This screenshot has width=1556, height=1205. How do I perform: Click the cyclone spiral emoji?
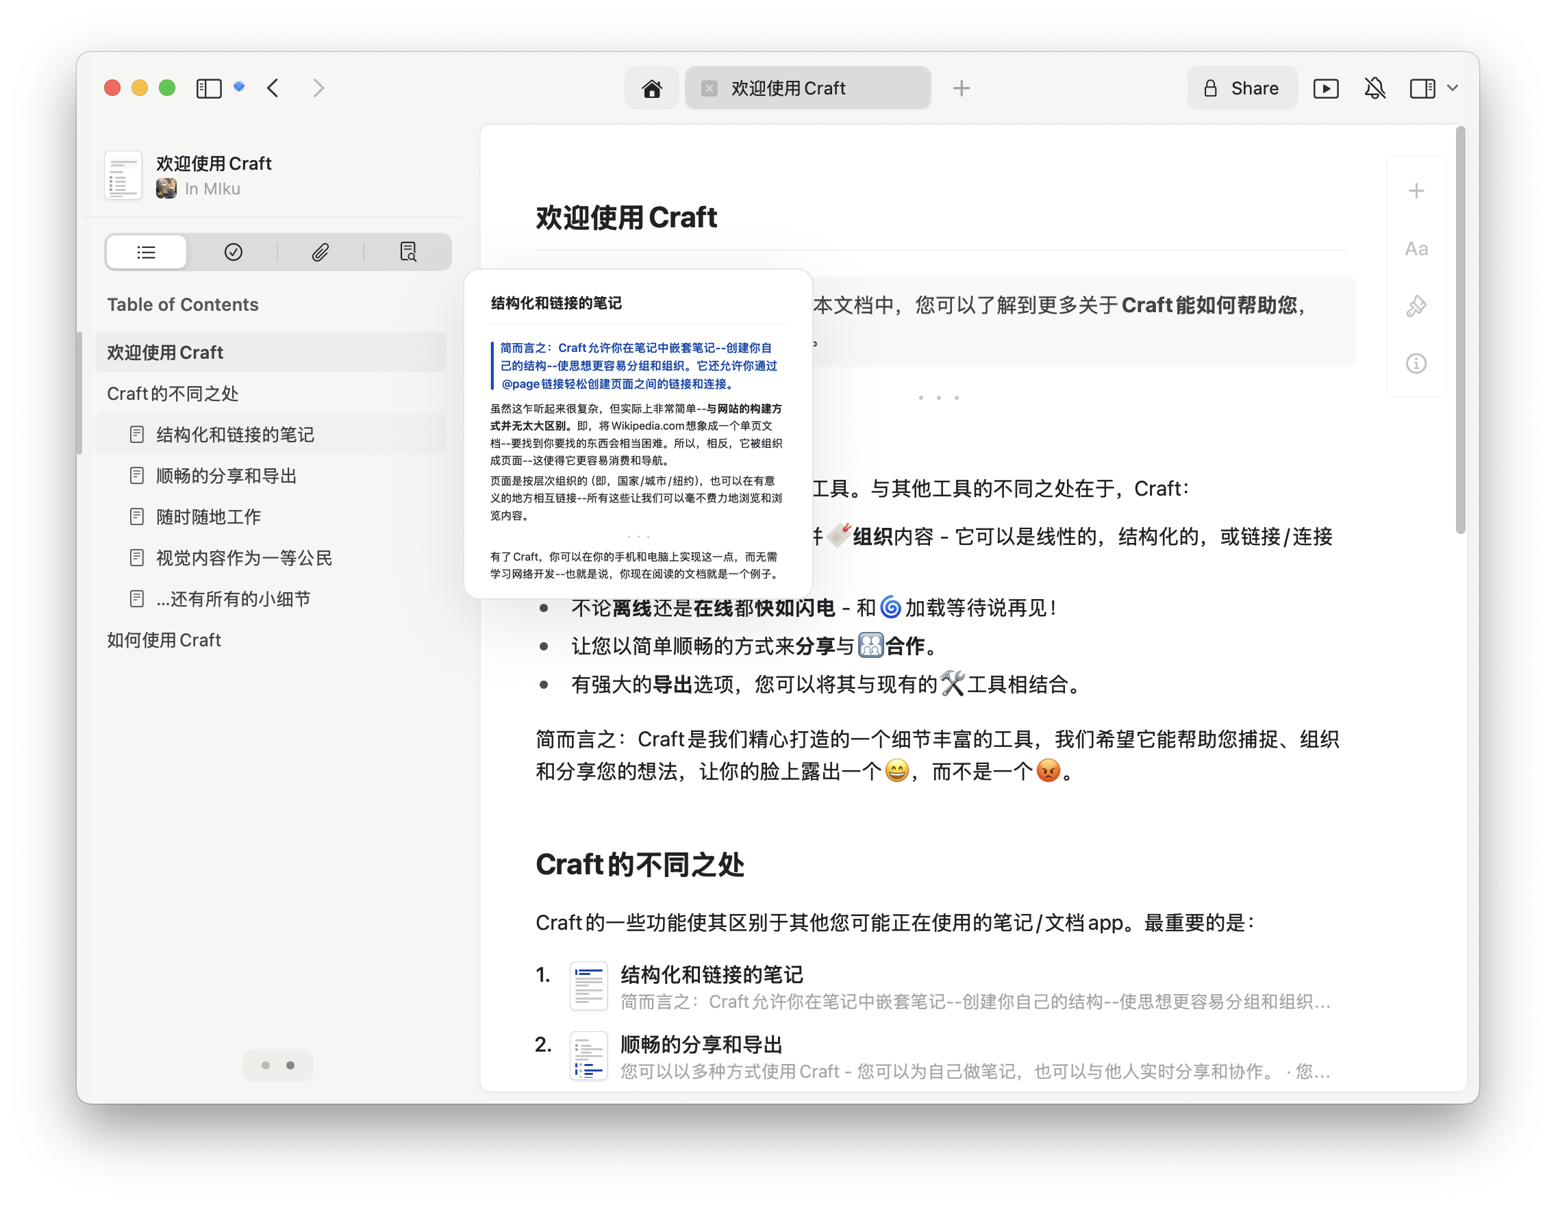[x=890, y=607]
